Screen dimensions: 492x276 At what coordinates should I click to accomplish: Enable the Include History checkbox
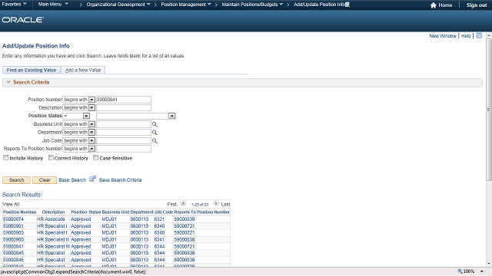pyautogui.click(x=5, y=158)
